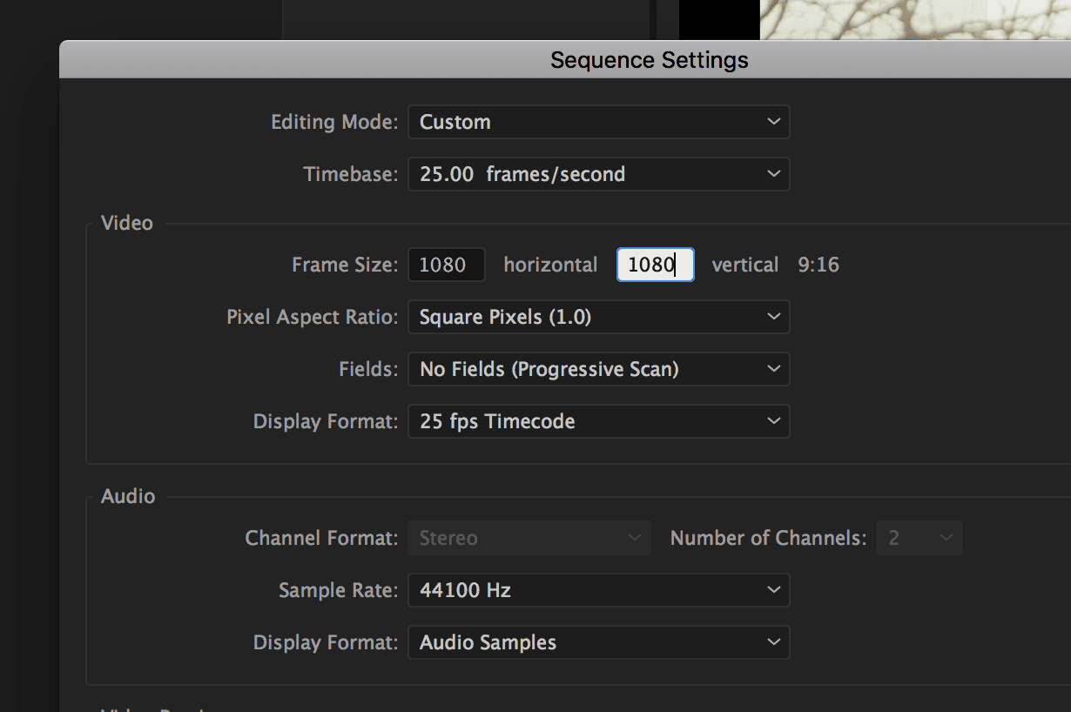Click the Sequence Settings title bar
Viewport: 1071px width, 712px height.
649,59
